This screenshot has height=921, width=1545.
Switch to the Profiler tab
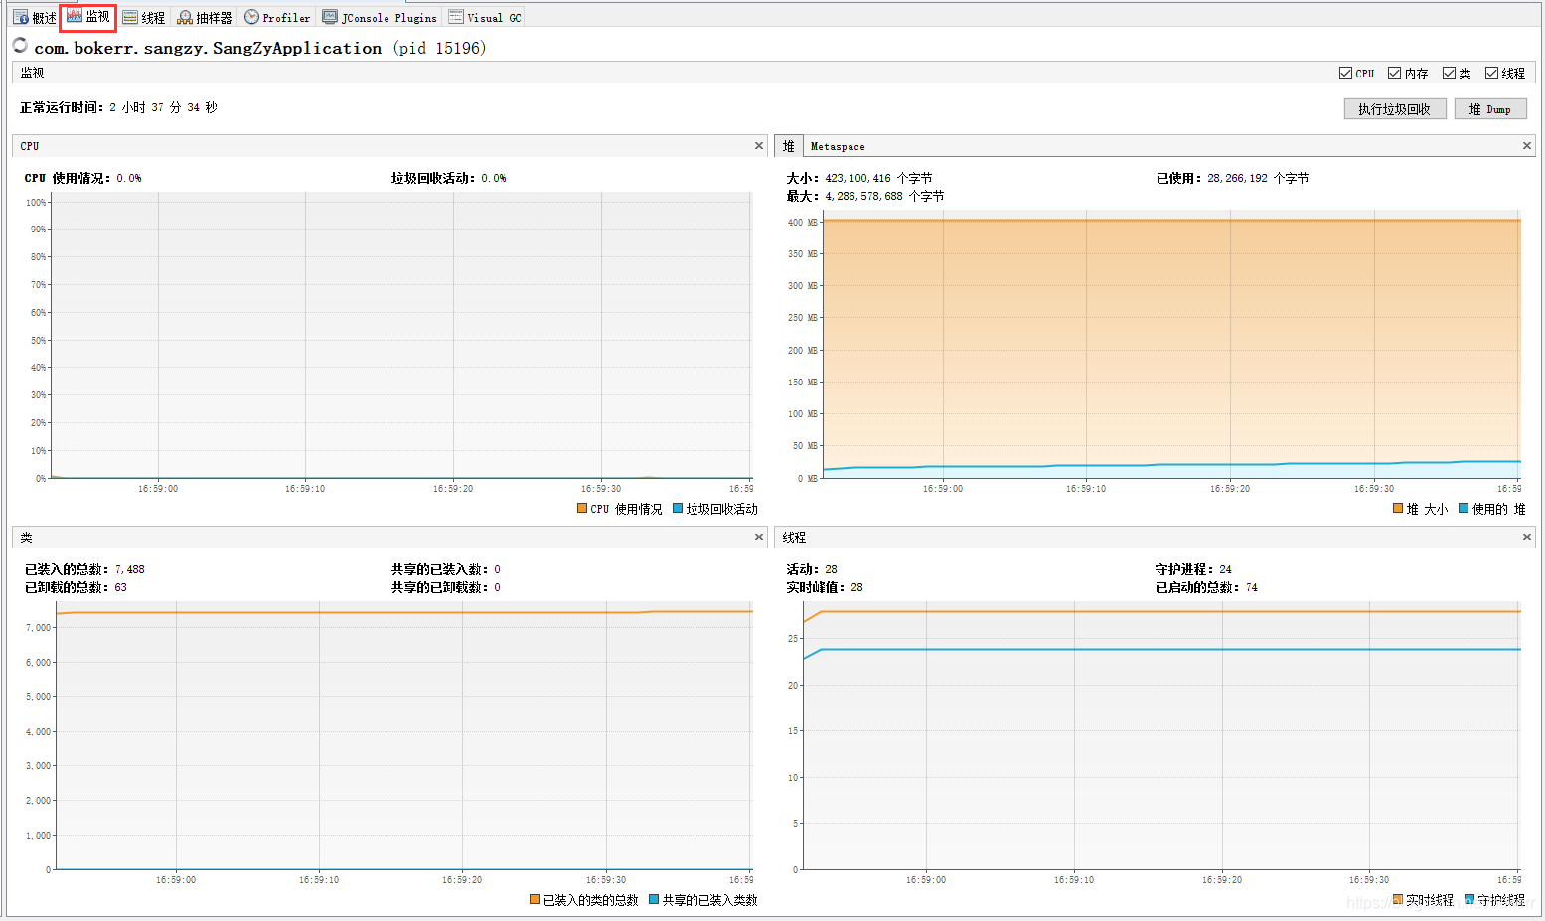tap(277, 17)
